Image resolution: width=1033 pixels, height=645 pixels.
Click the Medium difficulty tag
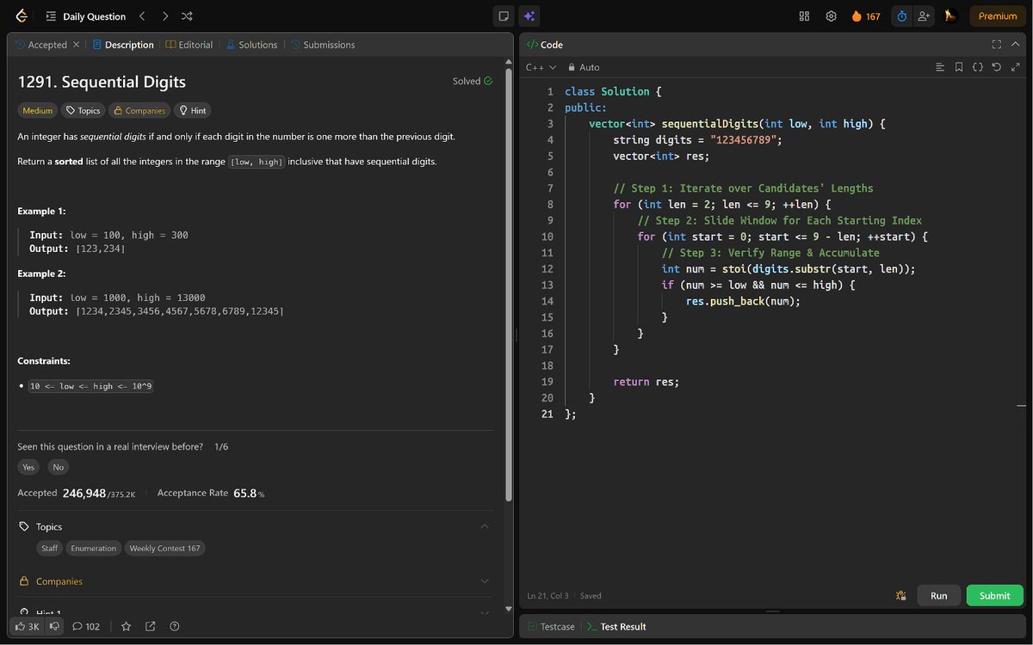(x=38, y=110)
